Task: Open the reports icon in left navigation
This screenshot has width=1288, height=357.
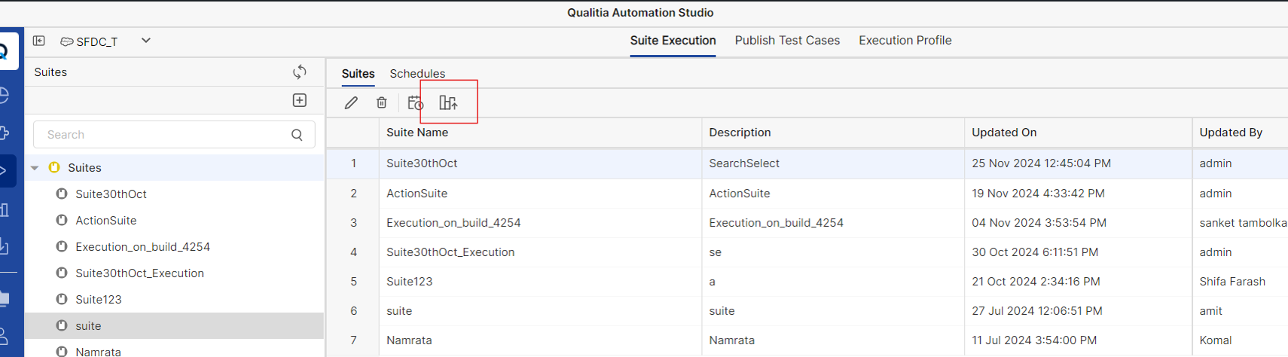Action: (5, 209)
